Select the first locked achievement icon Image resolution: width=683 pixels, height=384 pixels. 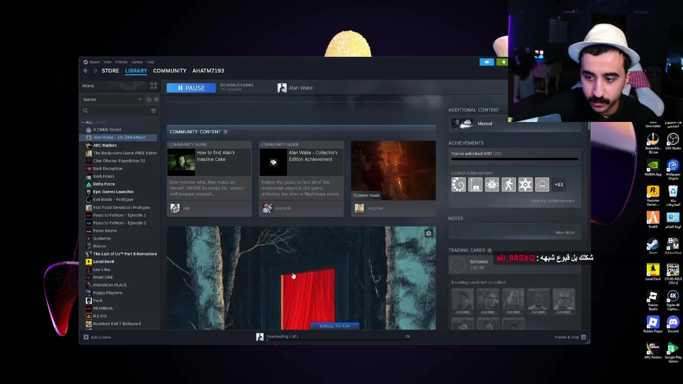pyautogui.click(x=458, y=185)
